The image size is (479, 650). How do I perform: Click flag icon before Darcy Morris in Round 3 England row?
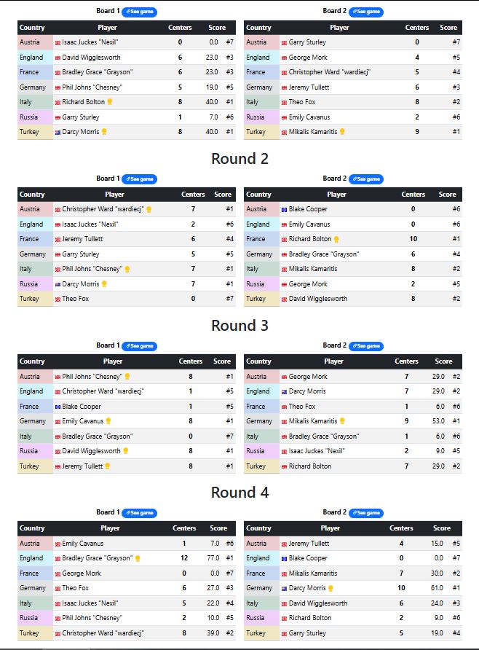[284, 392]
